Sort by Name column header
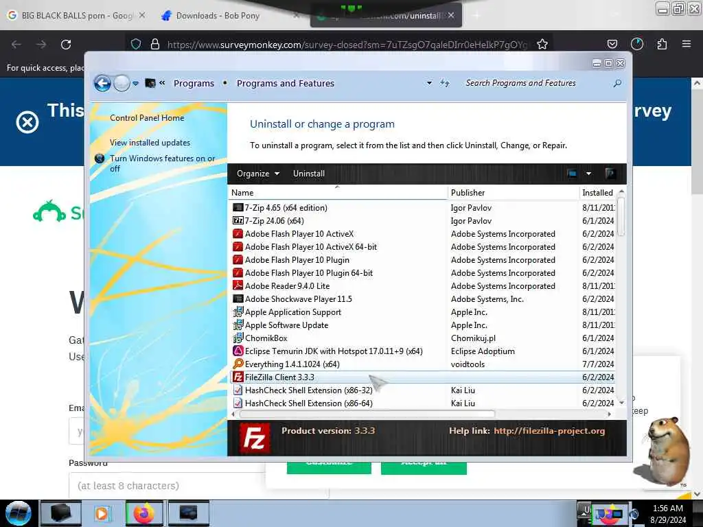 (338, 193)
